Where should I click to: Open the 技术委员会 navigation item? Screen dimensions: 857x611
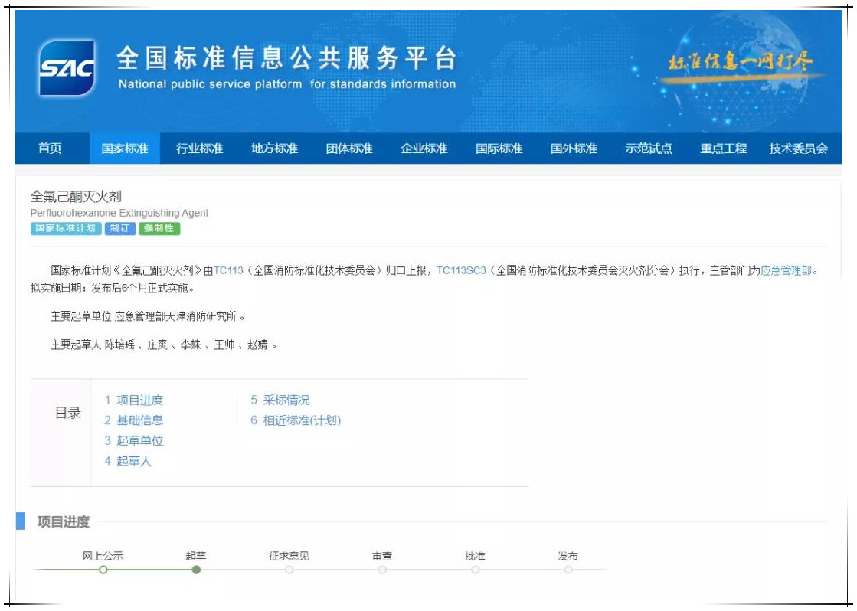click(x=798, y=149)
